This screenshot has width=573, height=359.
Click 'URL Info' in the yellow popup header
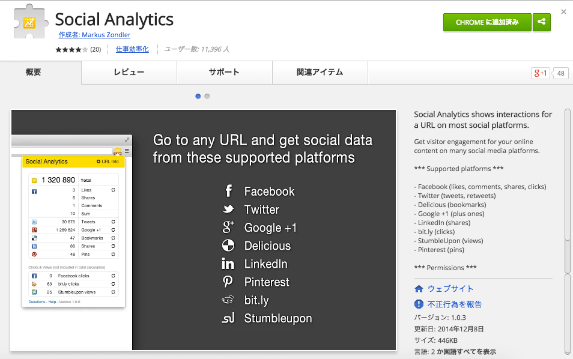(x=108, y=161)
